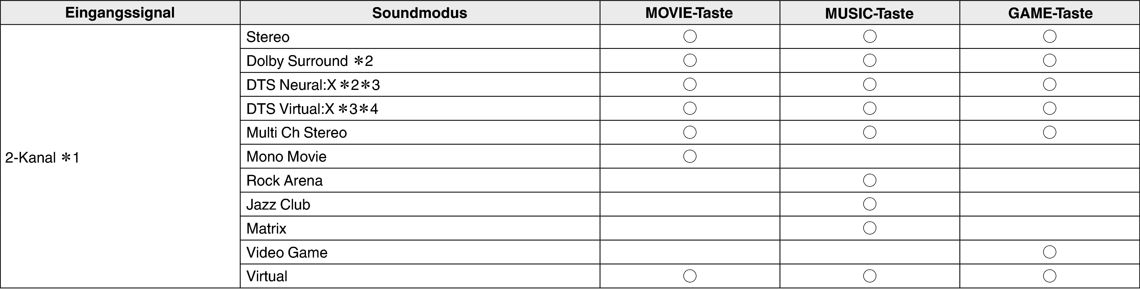The height and width of the screenshot is (290, 1140).
Task: Click the MUSIC-Taste column header
Action: coord(869,13)
